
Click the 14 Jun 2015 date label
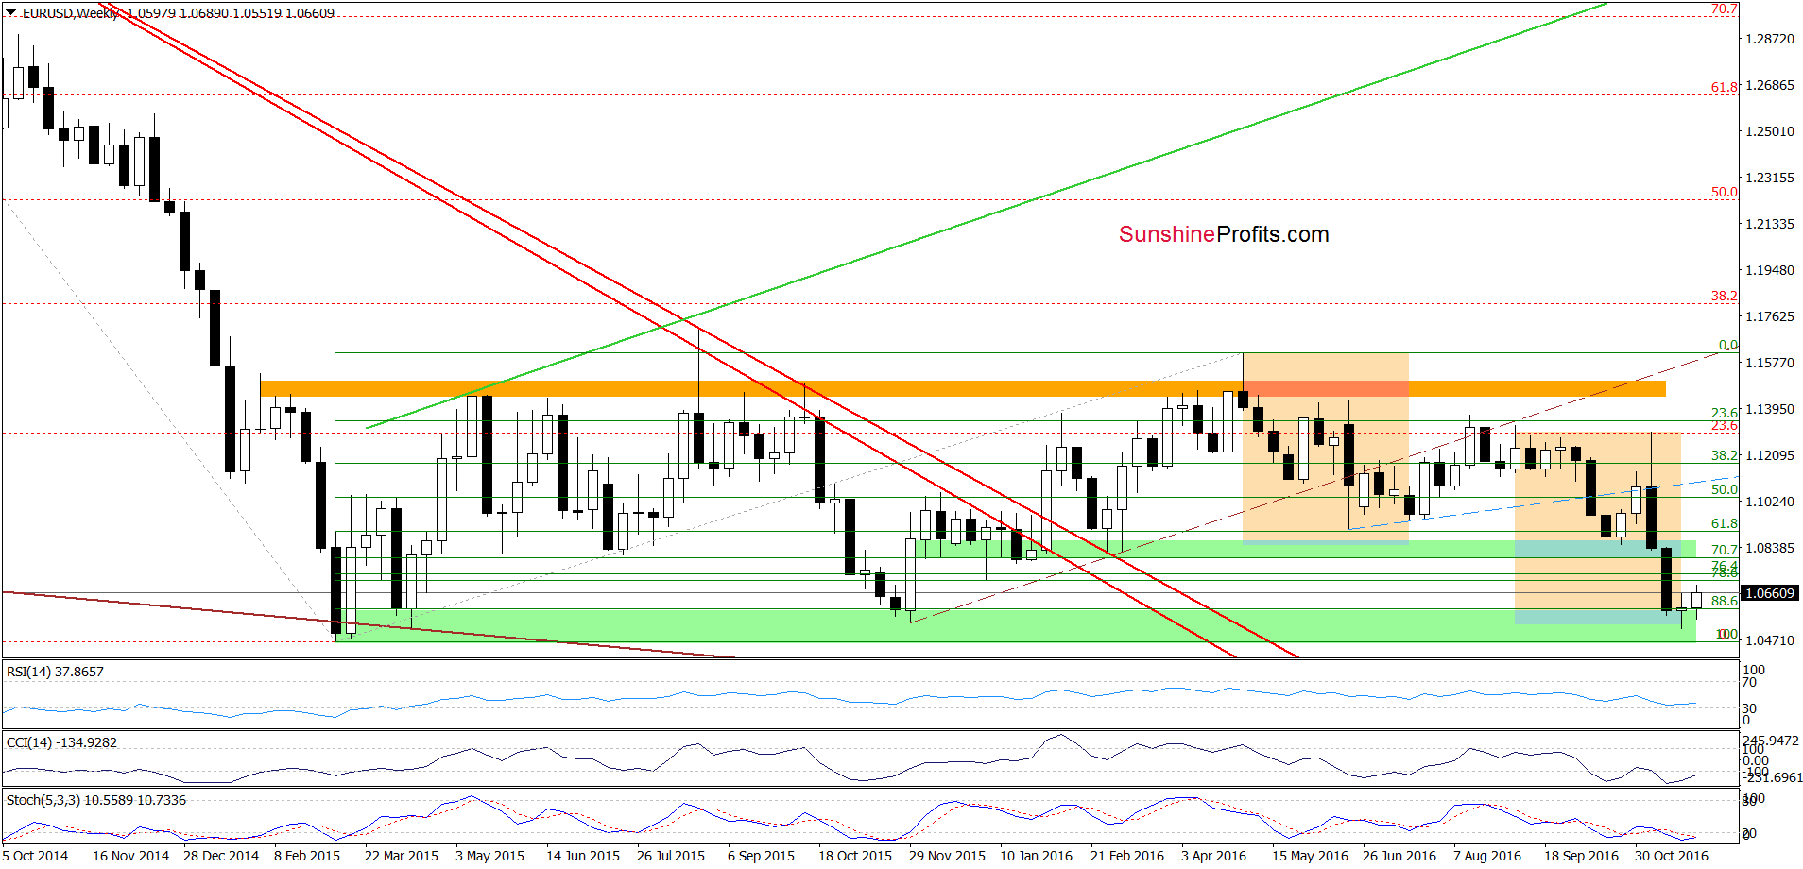tap(583, 856)
